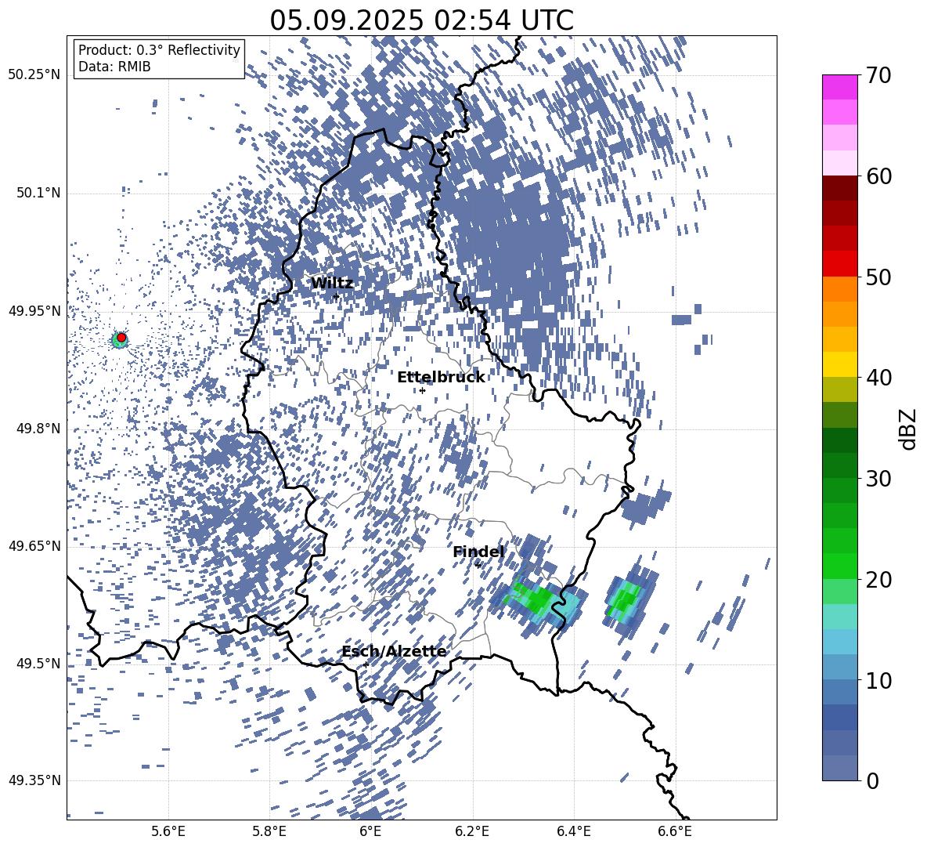Viewport: 927px width, 847px height.
Task: Click the 6.2°E longitude label
Action: pyautogui.click(x=472, y=831)
